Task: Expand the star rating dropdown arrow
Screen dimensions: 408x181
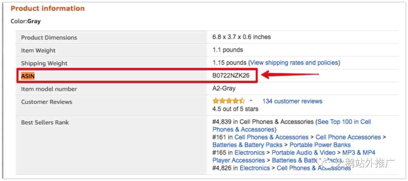Action: (251, 101)
